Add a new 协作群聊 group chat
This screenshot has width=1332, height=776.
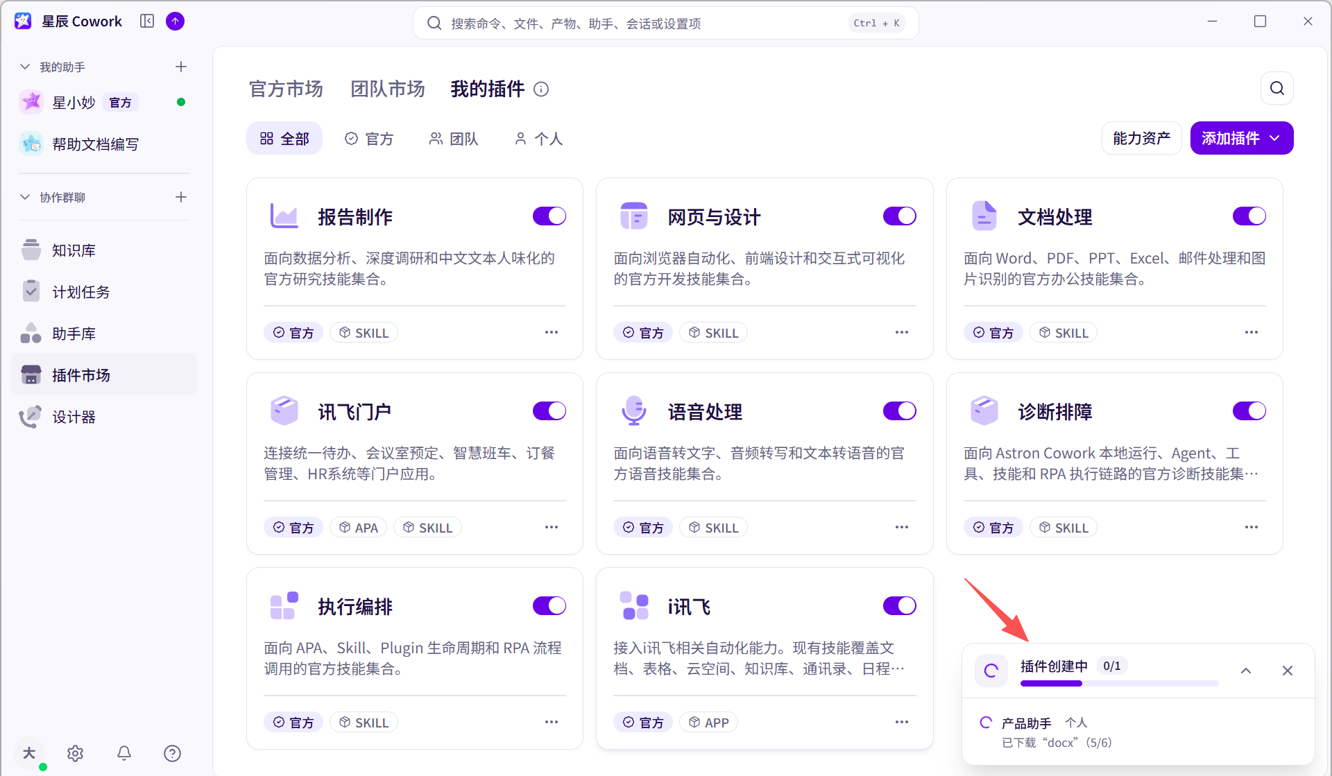(x=181, y=197)
